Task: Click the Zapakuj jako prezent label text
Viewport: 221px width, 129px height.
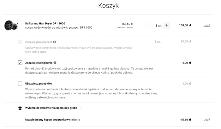Action: click(x=39, y=42)
